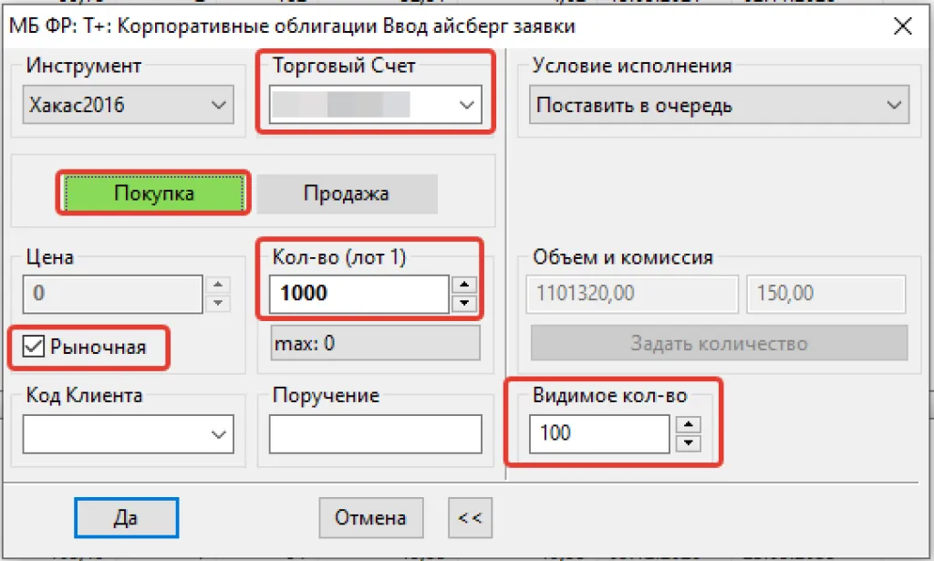Confirm order with Да button
This screenshot has width=934, height=561.
coord(126,517)
